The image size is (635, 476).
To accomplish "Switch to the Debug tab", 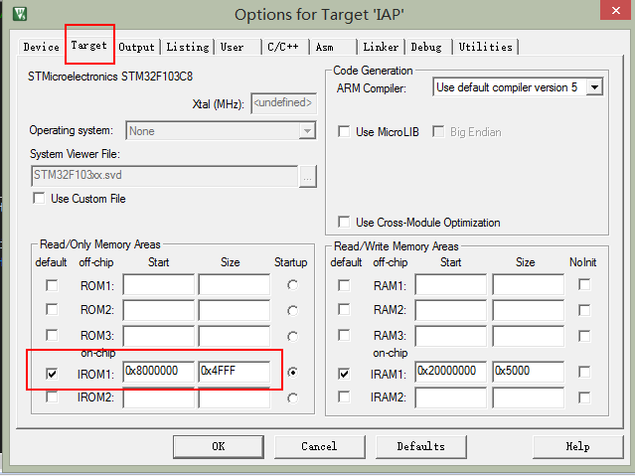I will (x=428, y=47).
